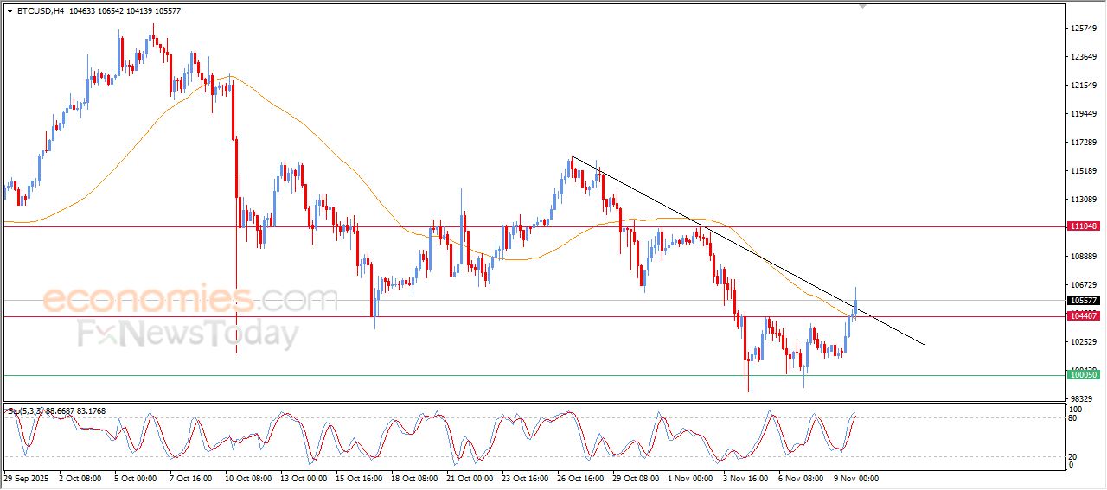Image resolution: width=1107 pixels, height=490 pixels.
Task: Click the black 105577 current price label
Action: click(1084, 301)
